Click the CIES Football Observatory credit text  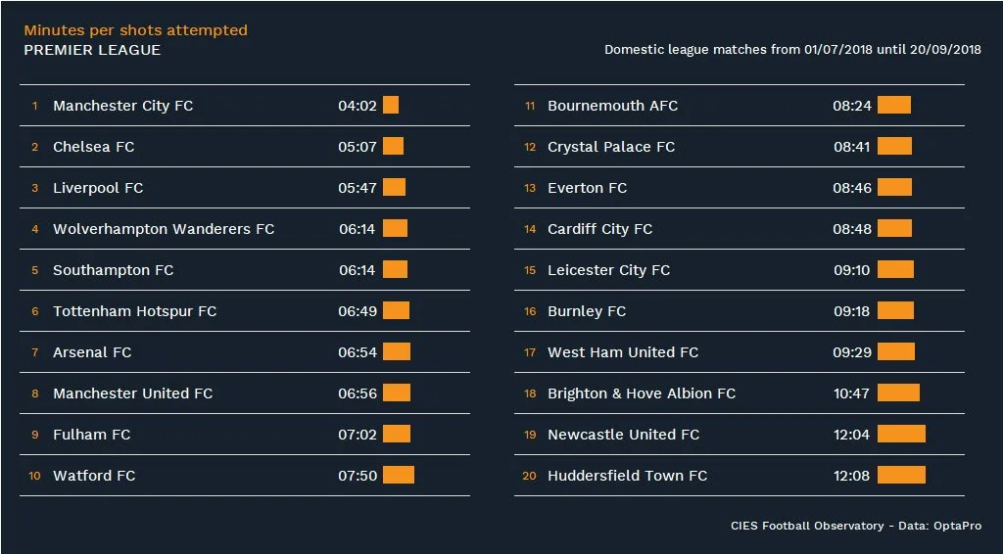click(x=855, y=527)
